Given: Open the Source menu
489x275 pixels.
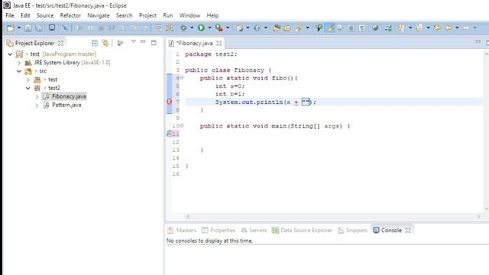Looking at the screenshot, I should point(45,15).
